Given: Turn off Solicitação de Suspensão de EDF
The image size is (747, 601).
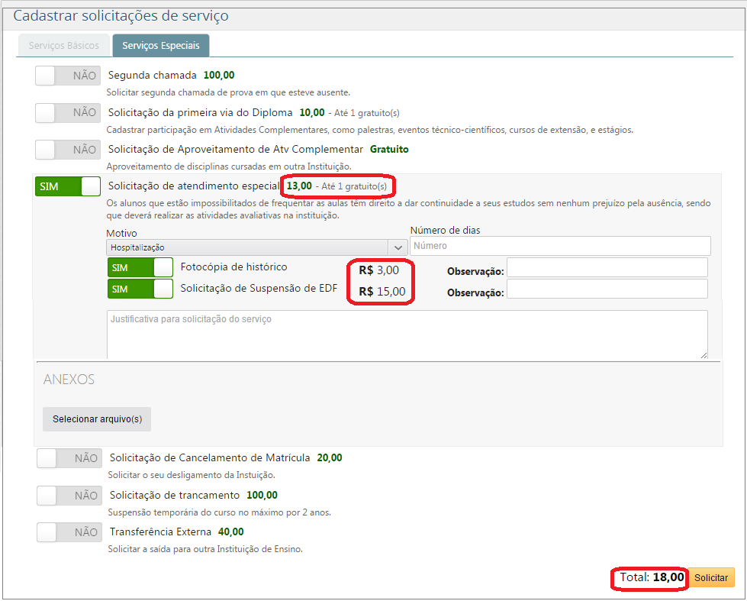Looking at the screenshot, I should point(140,289).
